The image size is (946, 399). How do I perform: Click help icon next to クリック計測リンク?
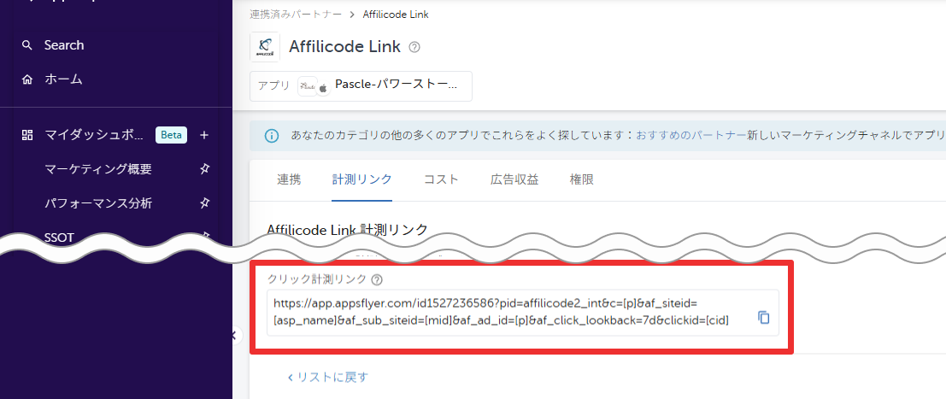pyautogui.click(x=377, y=279)
